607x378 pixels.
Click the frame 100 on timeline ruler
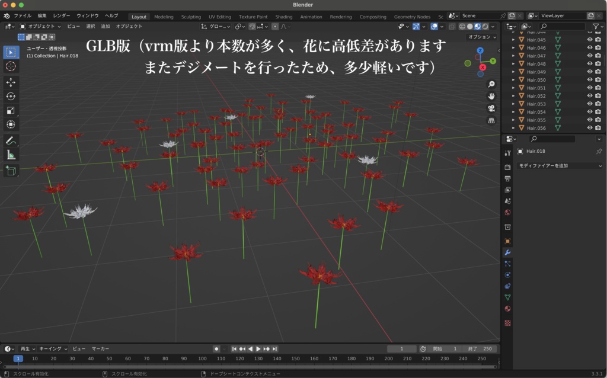[x=202, y=358]
